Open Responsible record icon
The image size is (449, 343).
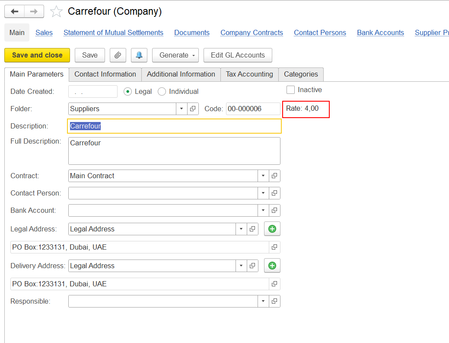click(x=274, y=301)
